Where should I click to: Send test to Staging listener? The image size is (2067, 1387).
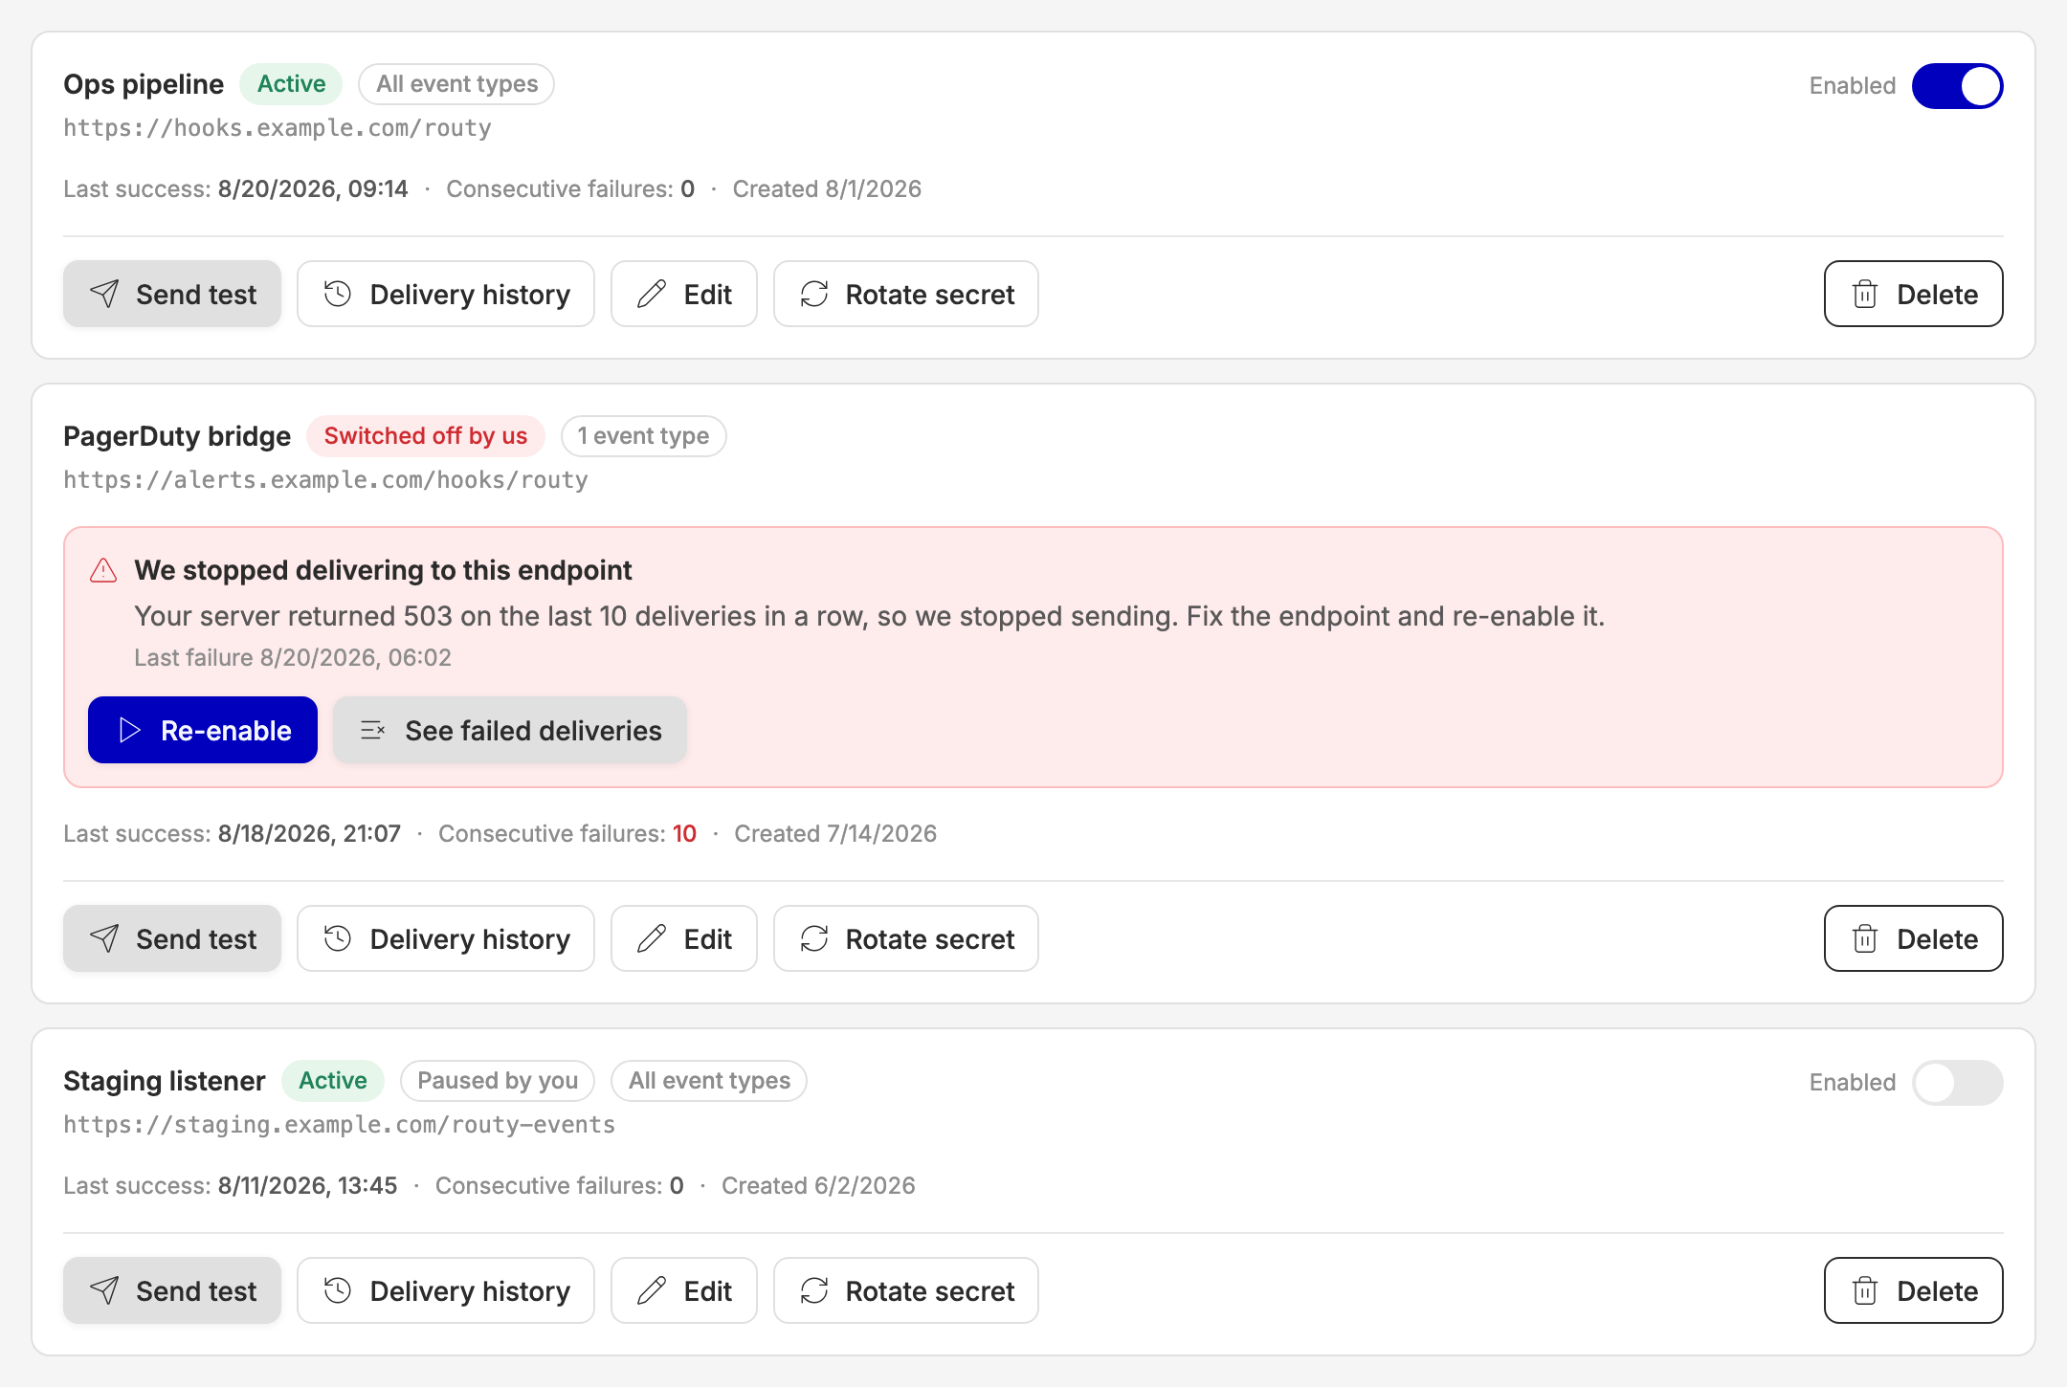[x=172, y=1290]
